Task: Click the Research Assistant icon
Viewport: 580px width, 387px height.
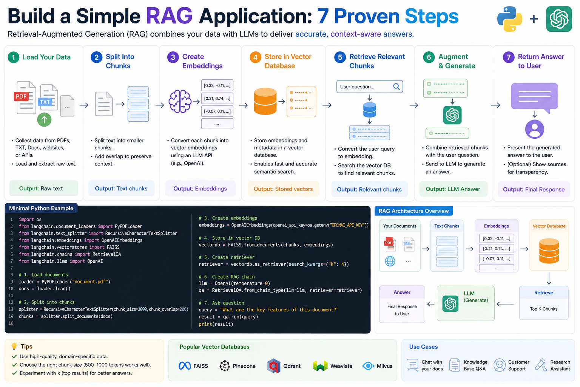Action: coord(541,365)
